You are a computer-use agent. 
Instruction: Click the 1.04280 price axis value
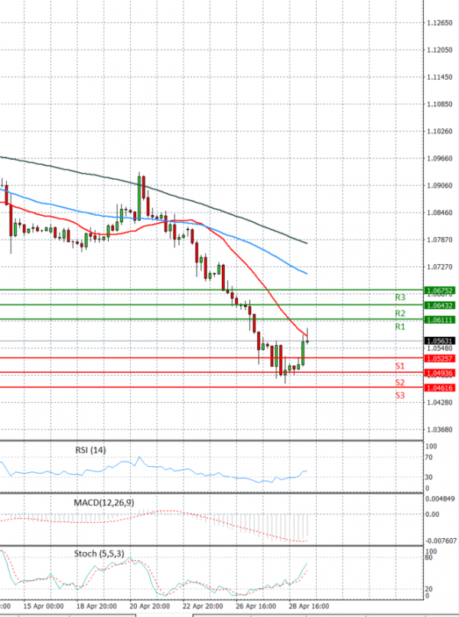pos(440,402)
